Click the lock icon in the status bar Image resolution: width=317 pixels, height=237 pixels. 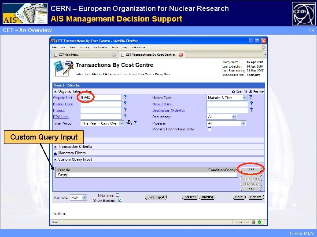254,222
